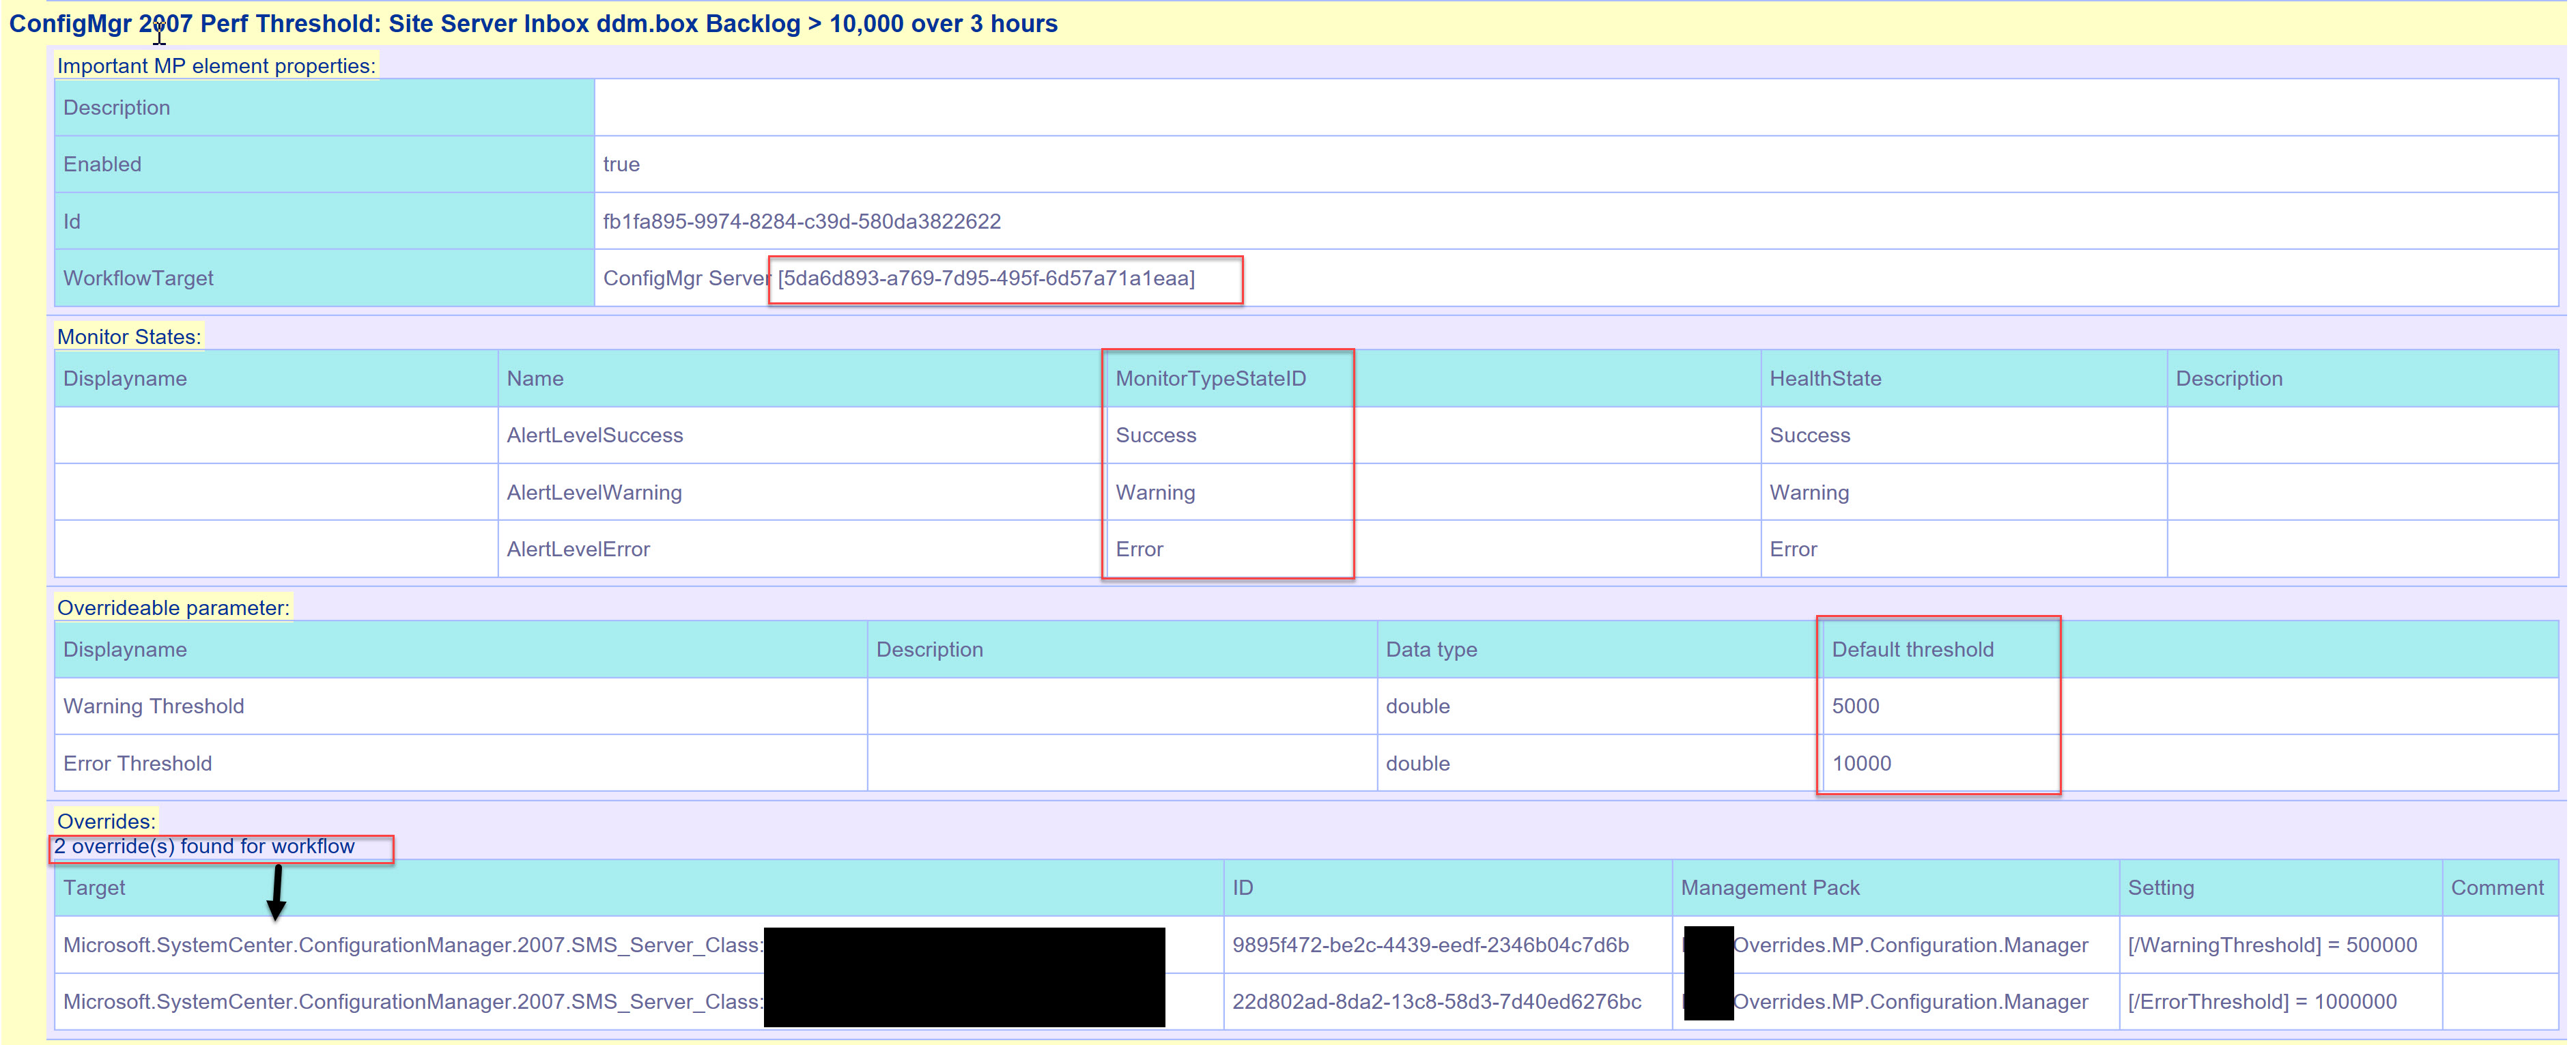This screenshot has height=1045, width=2576.
Task: Select override ID 9895f472-be2c-4439-eedf-2346b04c7d6b
Action: click(1430, 945)
